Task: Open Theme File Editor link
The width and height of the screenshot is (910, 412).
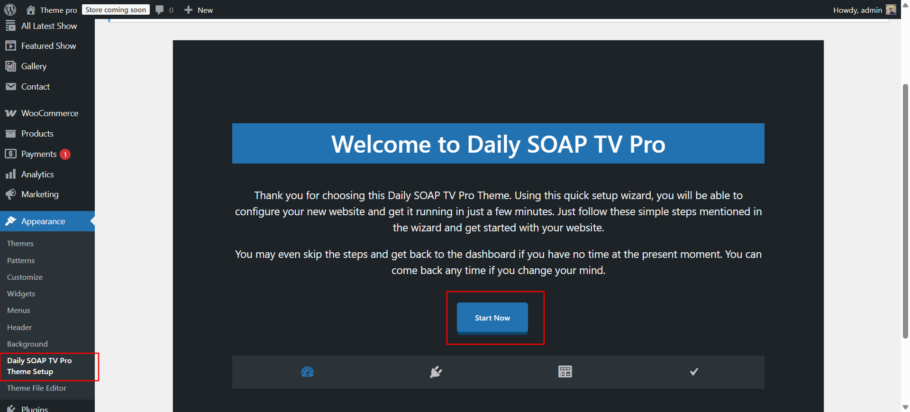Action: pyautogui.click(x=36, y=388)
